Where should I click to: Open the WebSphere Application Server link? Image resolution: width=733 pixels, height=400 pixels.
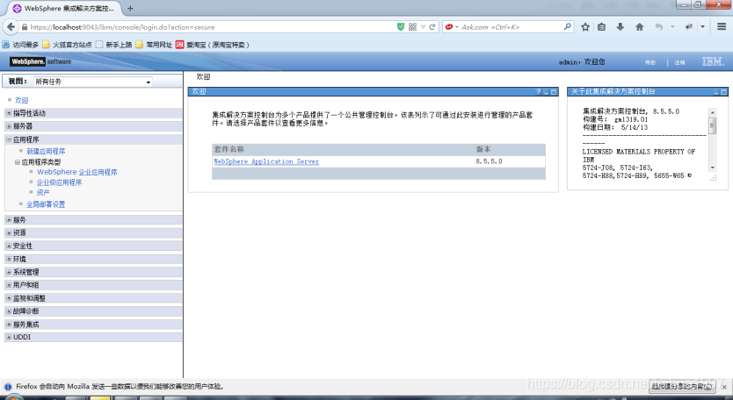[x=266, y=161]
